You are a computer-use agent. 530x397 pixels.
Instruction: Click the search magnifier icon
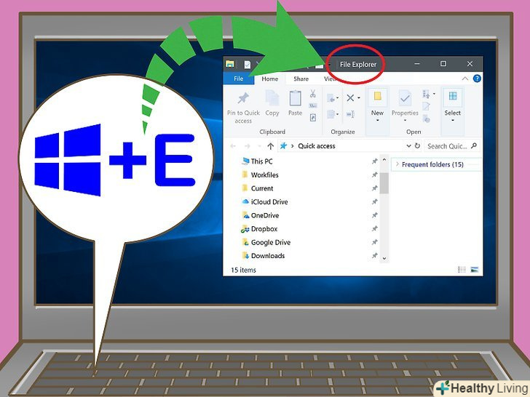click(474, 146)
